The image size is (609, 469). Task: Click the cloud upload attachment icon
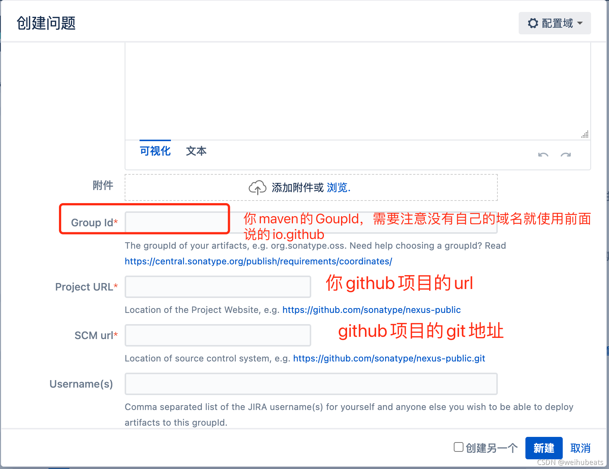coord(257,187)
